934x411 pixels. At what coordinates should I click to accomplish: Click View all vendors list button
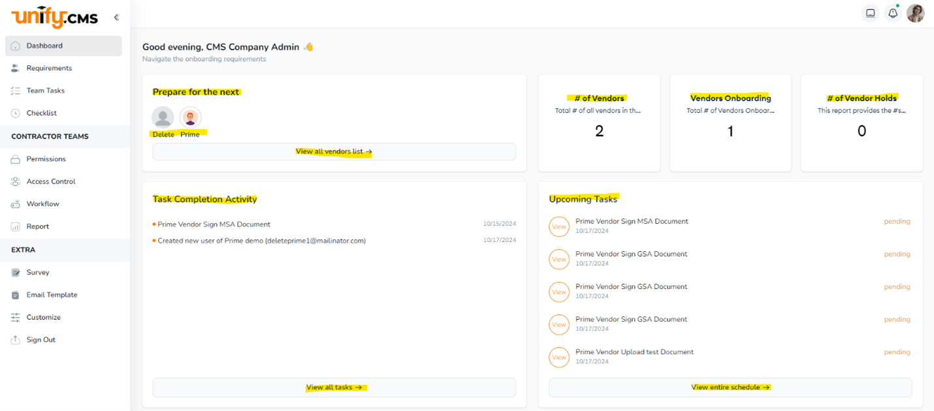334,151
